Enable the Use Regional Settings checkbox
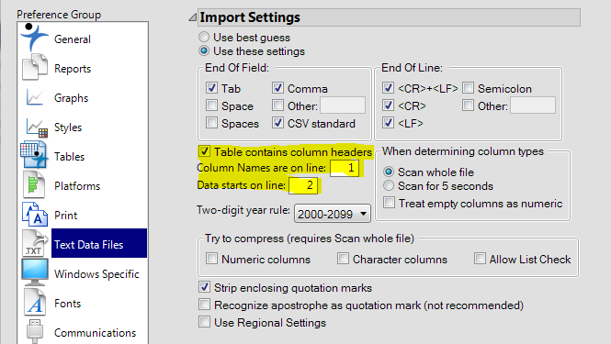Screen dimensions: 611x344 point(204,322)
